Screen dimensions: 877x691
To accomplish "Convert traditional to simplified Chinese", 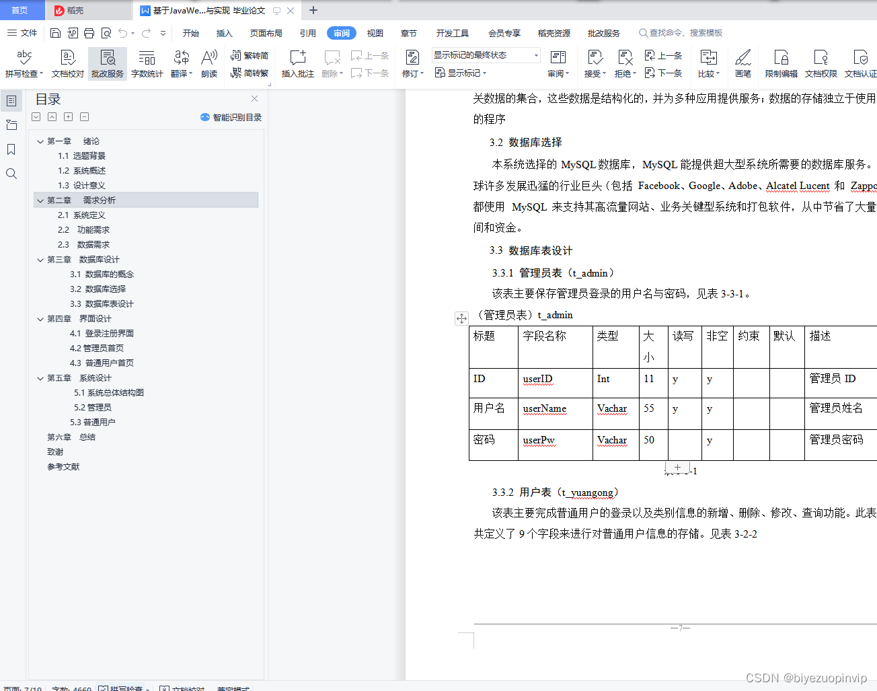I will coord(249,55).
